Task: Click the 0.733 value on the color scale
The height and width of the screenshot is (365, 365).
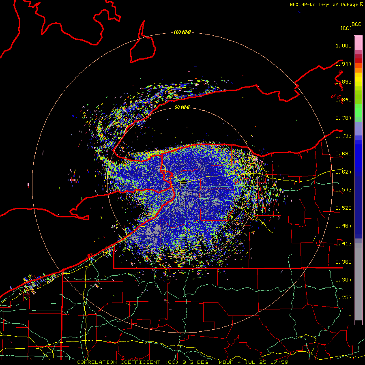Action: 344,136
